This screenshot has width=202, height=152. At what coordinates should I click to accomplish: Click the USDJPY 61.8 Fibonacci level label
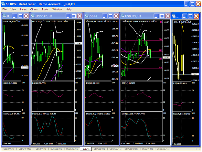pyautogui.click(x=160, y=67)
